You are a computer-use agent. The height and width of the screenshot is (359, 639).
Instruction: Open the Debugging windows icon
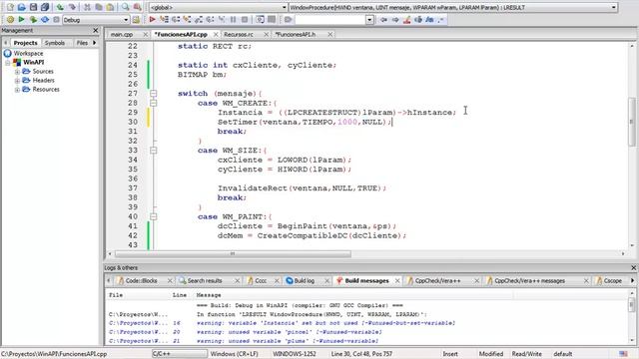tap(260, 20)
